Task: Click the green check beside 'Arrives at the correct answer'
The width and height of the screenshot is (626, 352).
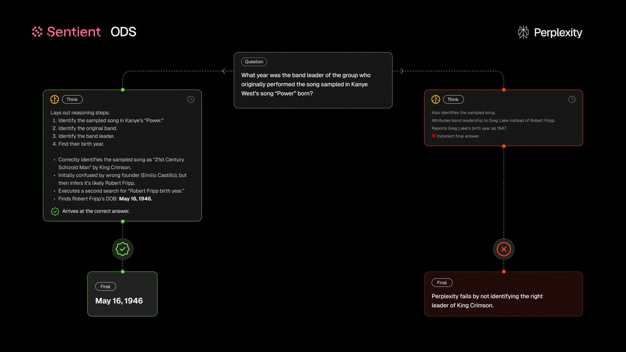Action: [x=54, y=211]
